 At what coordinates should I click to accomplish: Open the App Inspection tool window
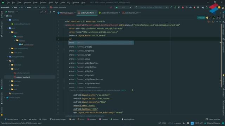[x=128, y=119]
